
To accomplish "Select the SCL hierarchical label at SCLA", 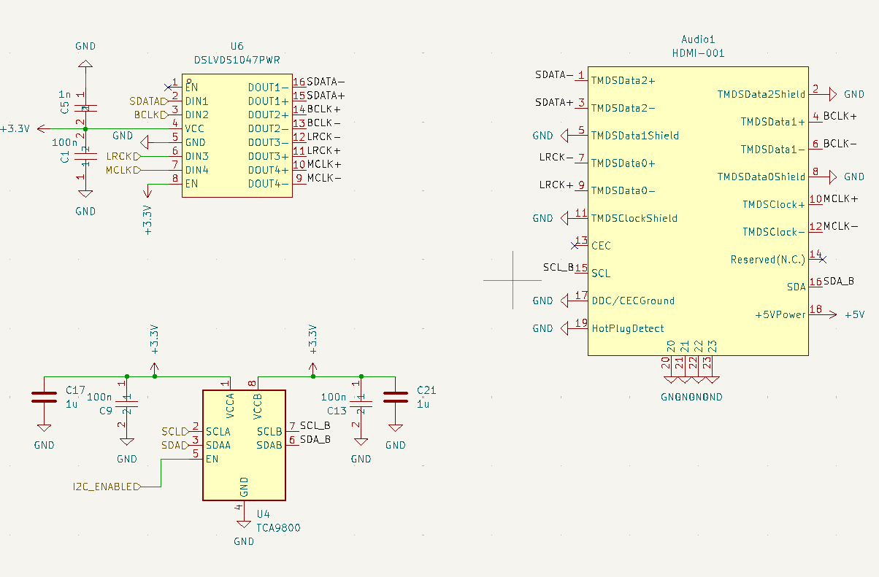I will (x=175, y=431).
